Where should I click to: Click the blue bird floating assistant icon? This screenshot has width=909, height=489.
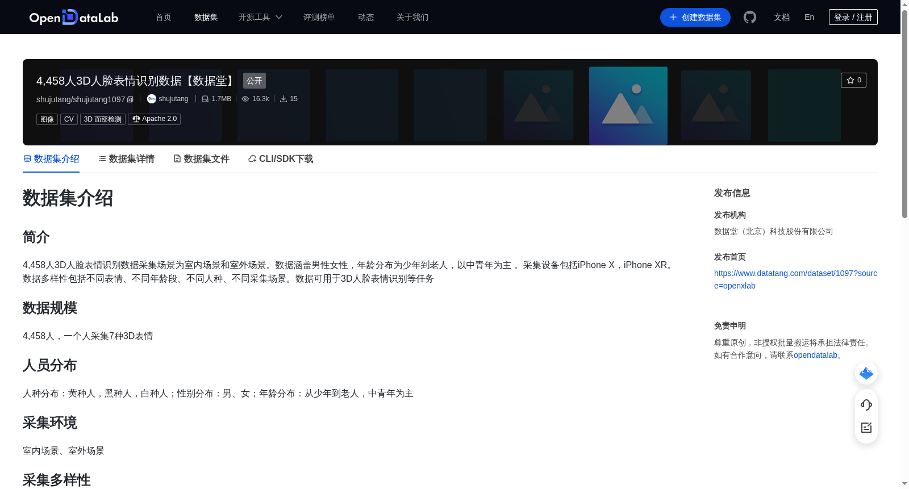click(866, 373)
